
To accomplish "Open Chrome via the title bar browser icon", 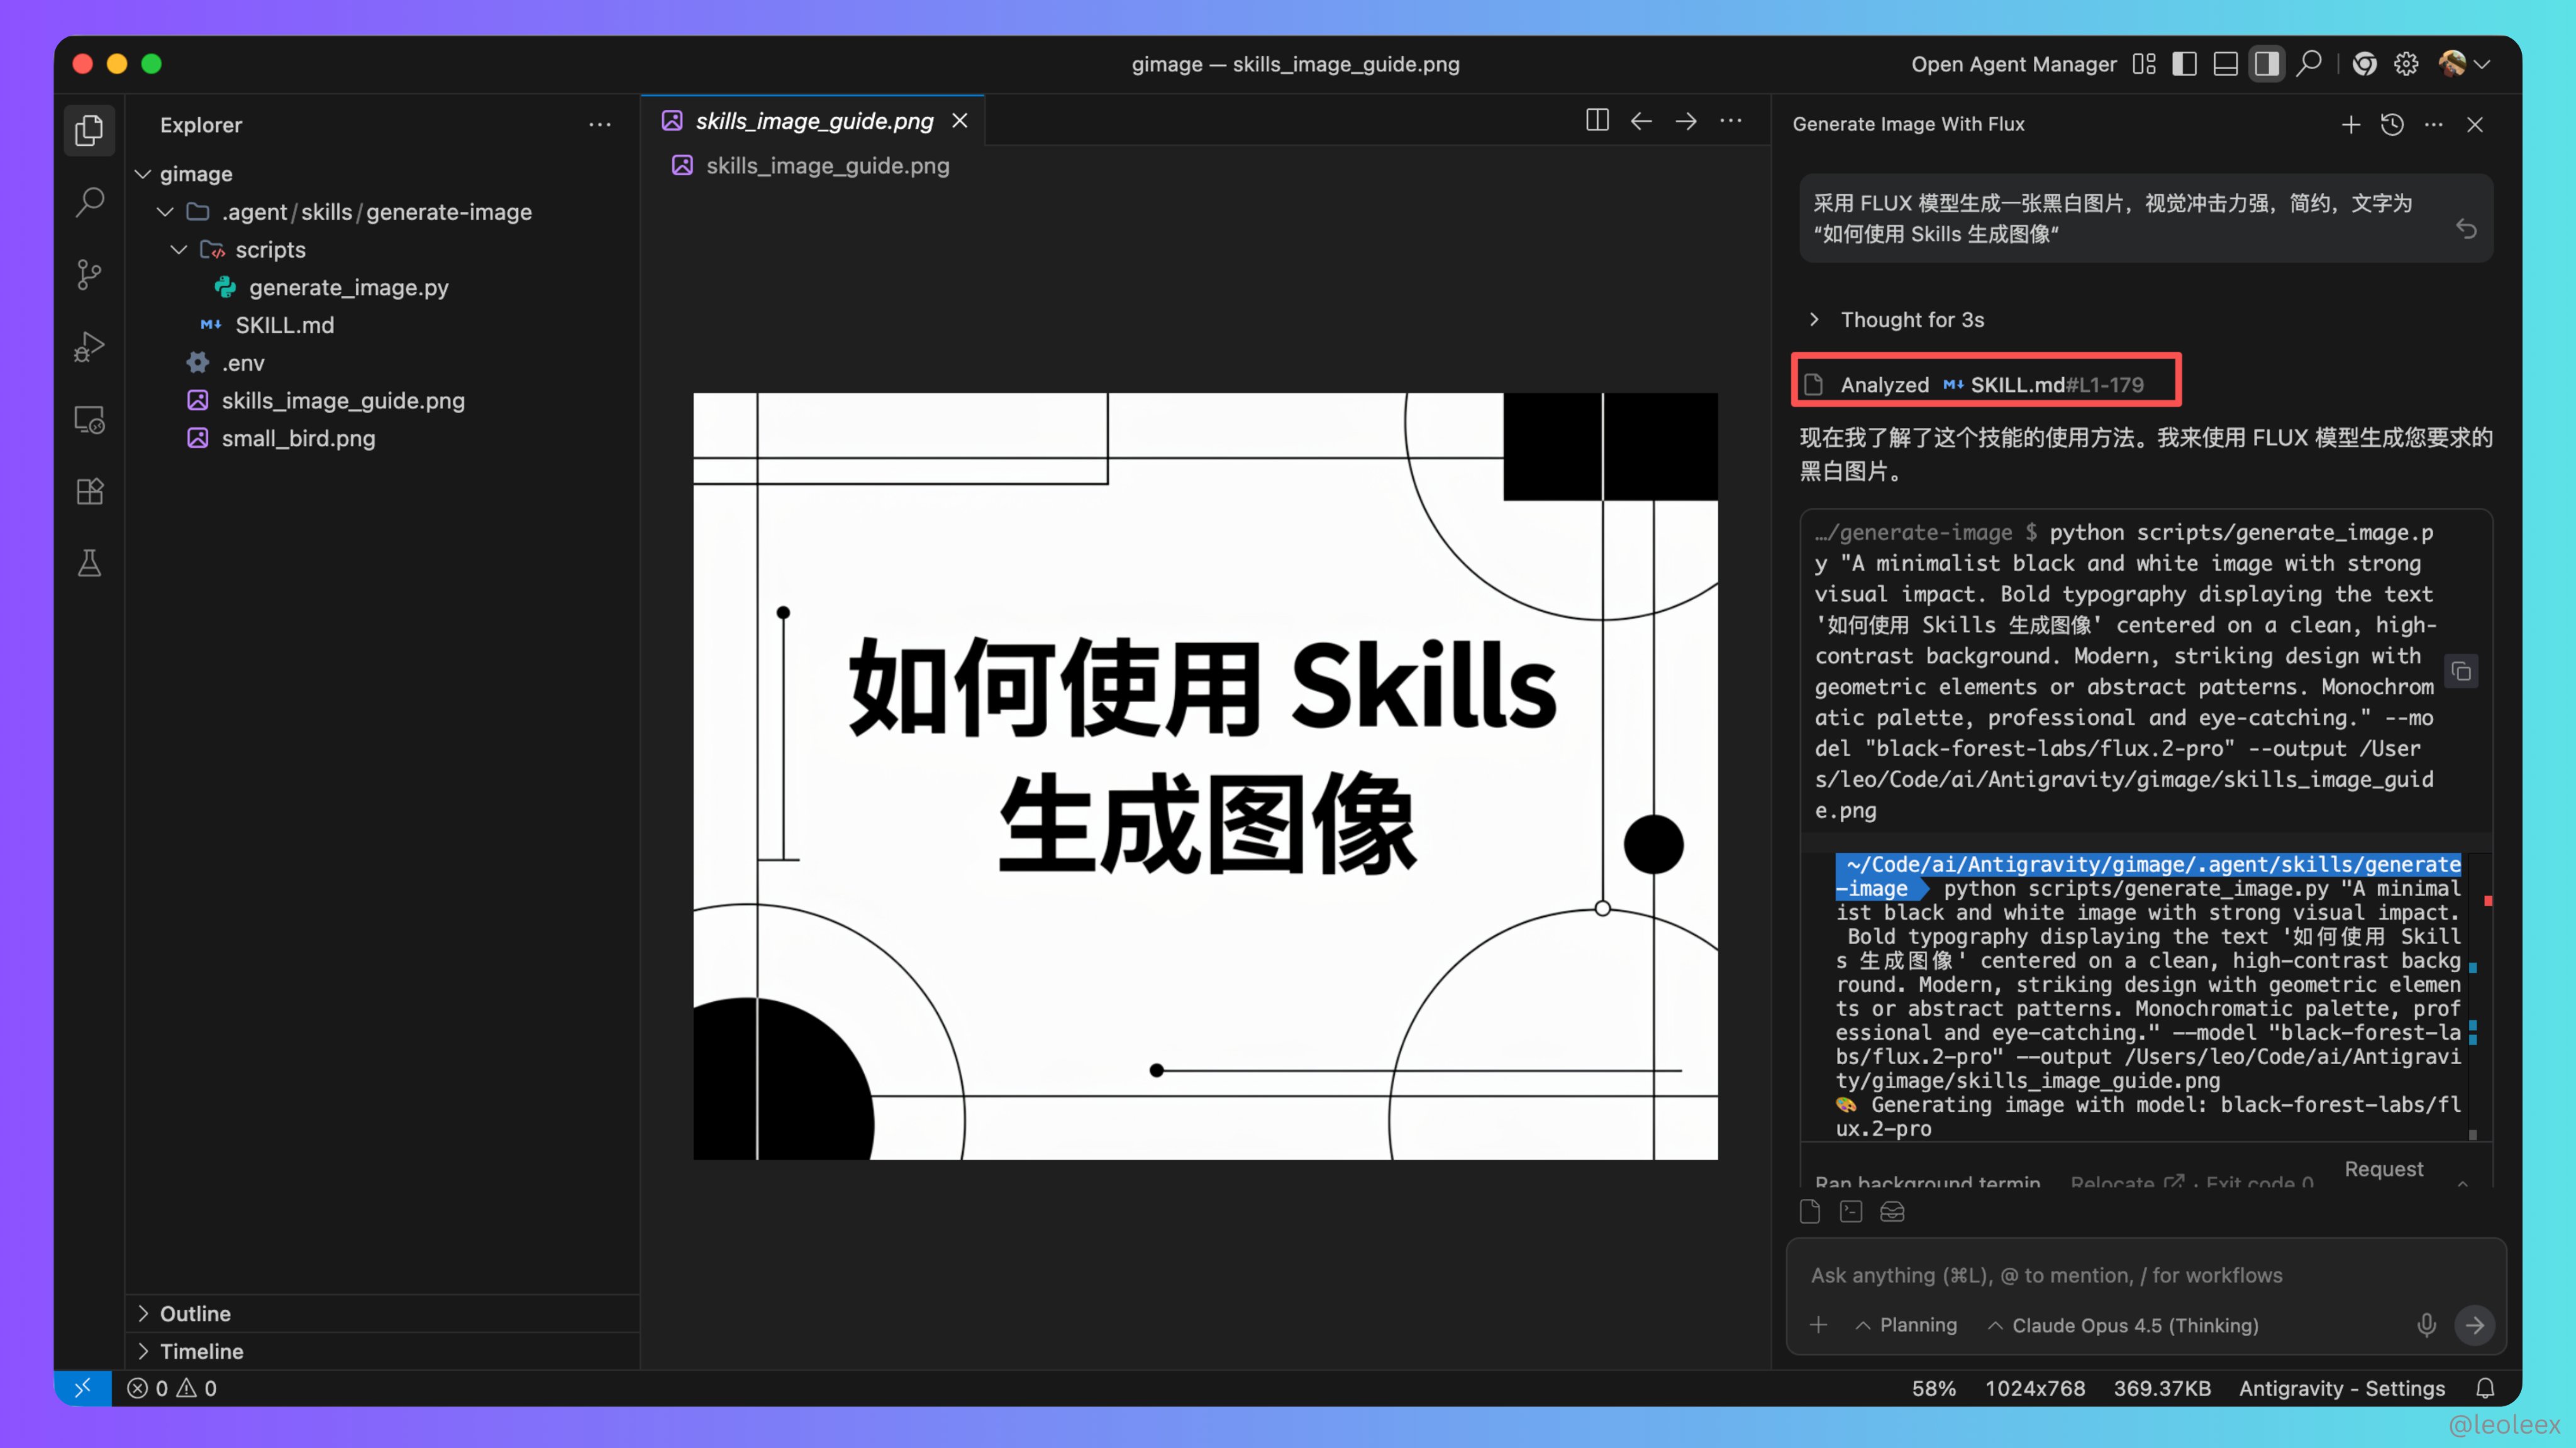I will [2365, 63].
